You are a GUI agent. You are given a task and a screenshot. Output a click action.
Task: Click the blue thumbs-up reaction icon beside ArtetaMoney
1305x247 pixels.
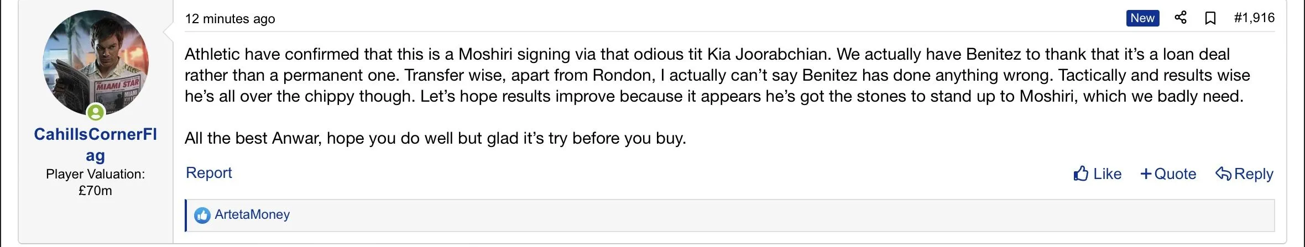tap(202, 215)
